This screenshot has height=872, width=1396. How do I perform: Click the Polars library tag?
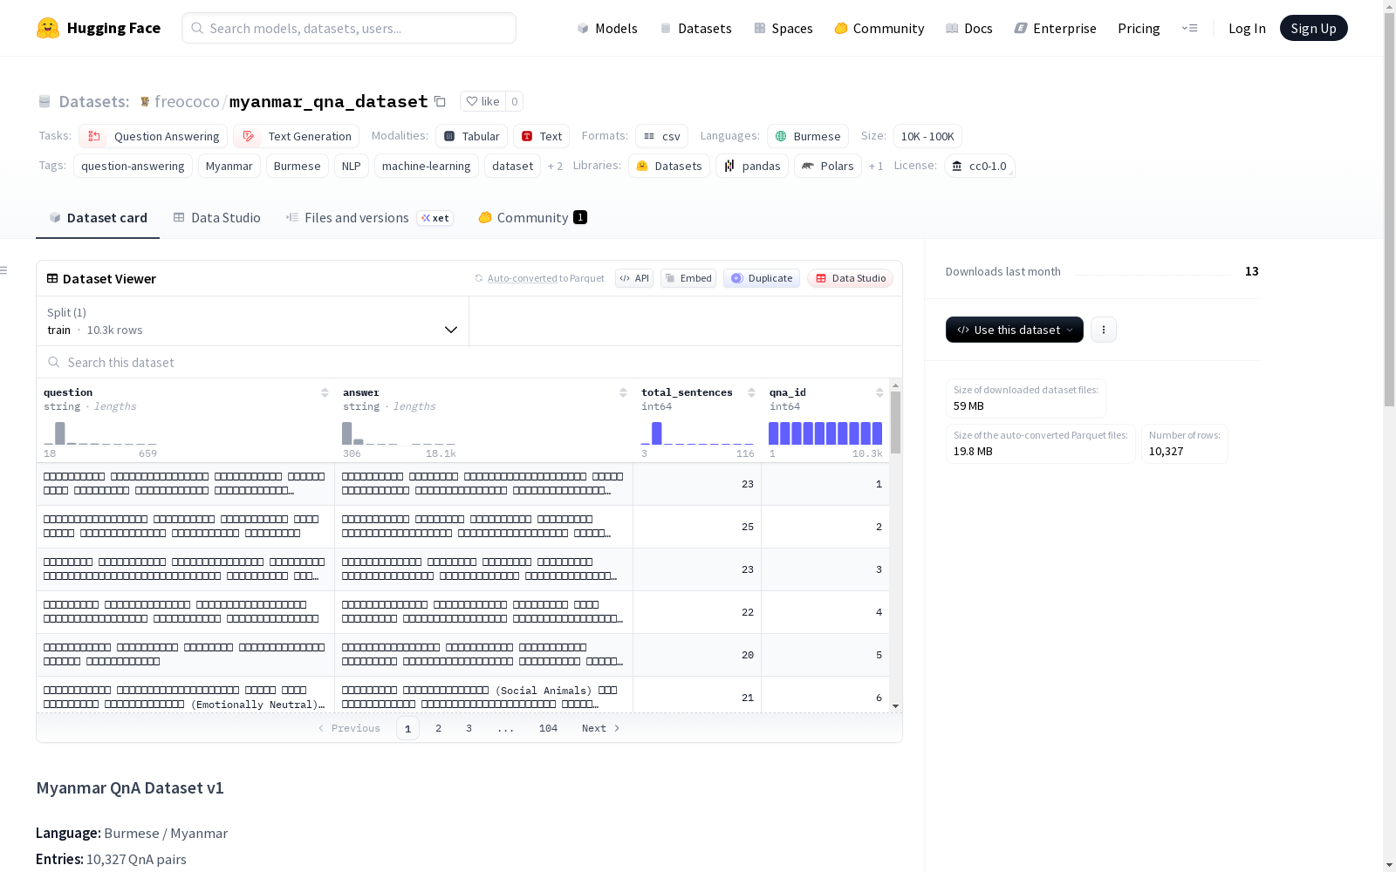point(828,166)
